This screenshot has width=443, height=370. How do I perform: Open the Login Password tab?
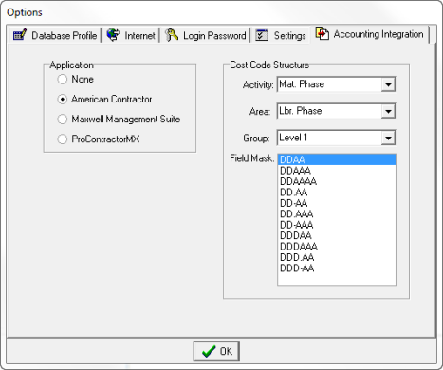(206, 35)
